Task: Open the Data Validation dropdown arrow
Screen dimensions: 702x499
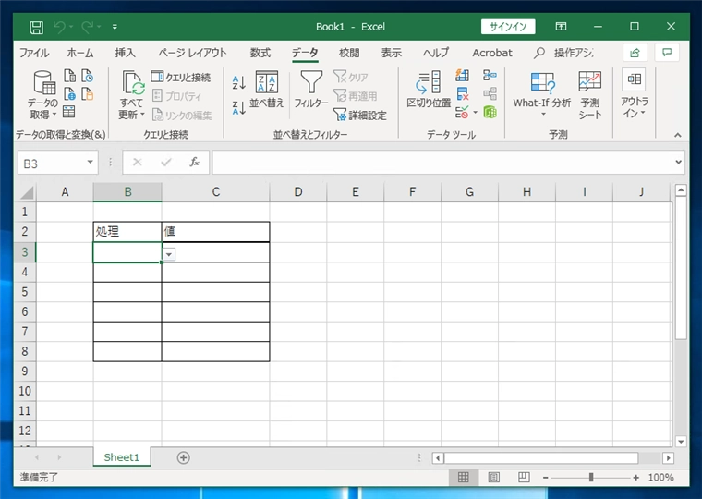Action: [476, 112]
